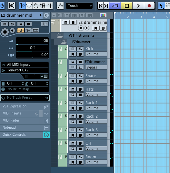
Task: Open the Touch automation mode dropdown
Action: click(79, 5)
